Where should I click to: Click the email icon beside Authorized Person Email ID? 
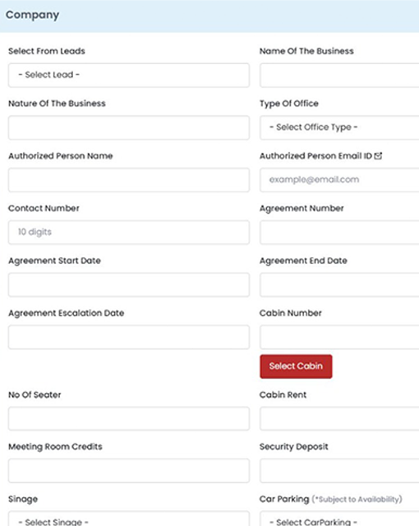click(378, 155)
